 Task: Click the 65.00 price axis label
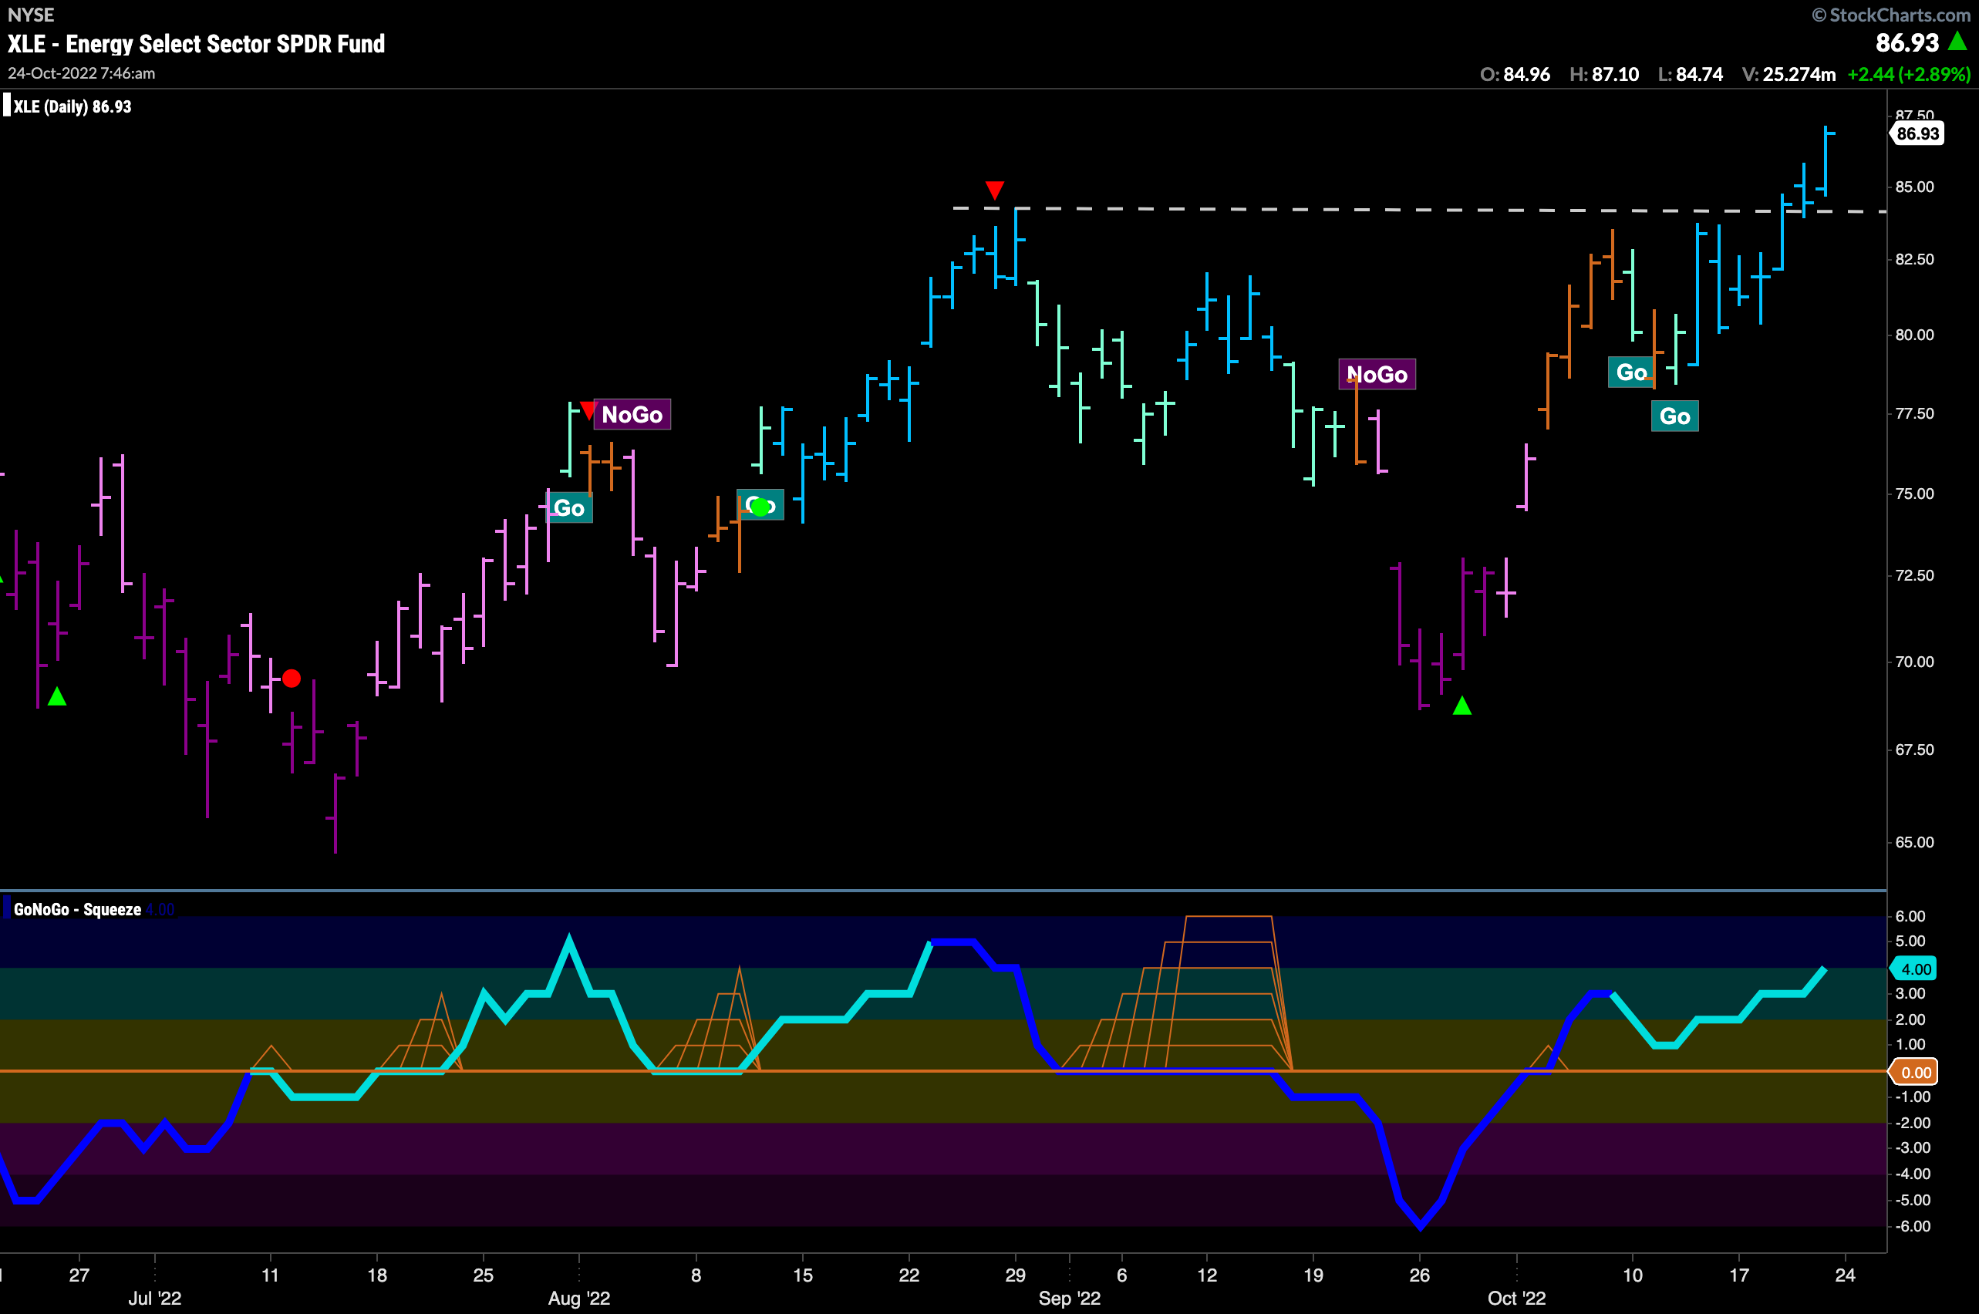[x=1915, y=842]
